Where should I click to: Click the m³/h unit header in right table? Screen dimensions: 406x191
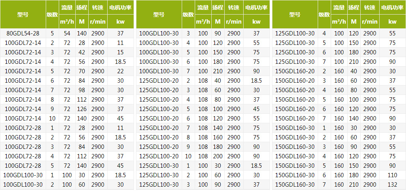[339, 22]
